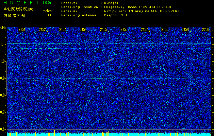The image size is (214, 136).
Task: Click the file name KN9_2507282150.png
Action: 18,9
